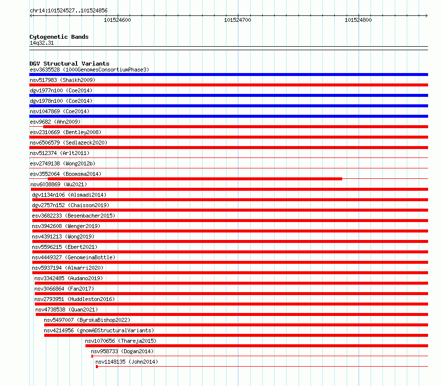Click the esv3635528 (1000GenomesConsortiumPhase3) label
Image resolution: width=442 pixels, height=386 pixels.
[x=89, y=70]
